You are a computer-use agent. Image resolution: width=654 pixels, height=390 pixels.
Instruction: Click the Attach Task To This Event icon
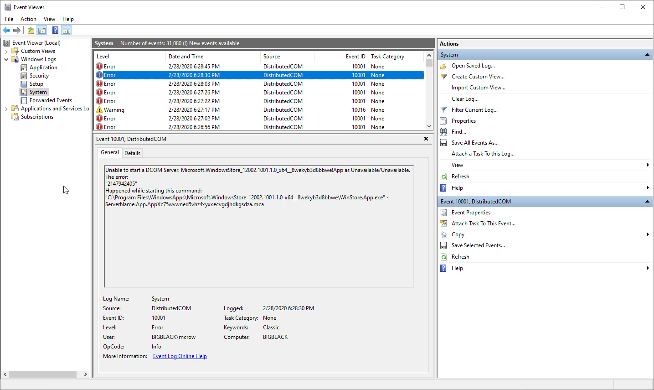point(443,224)
